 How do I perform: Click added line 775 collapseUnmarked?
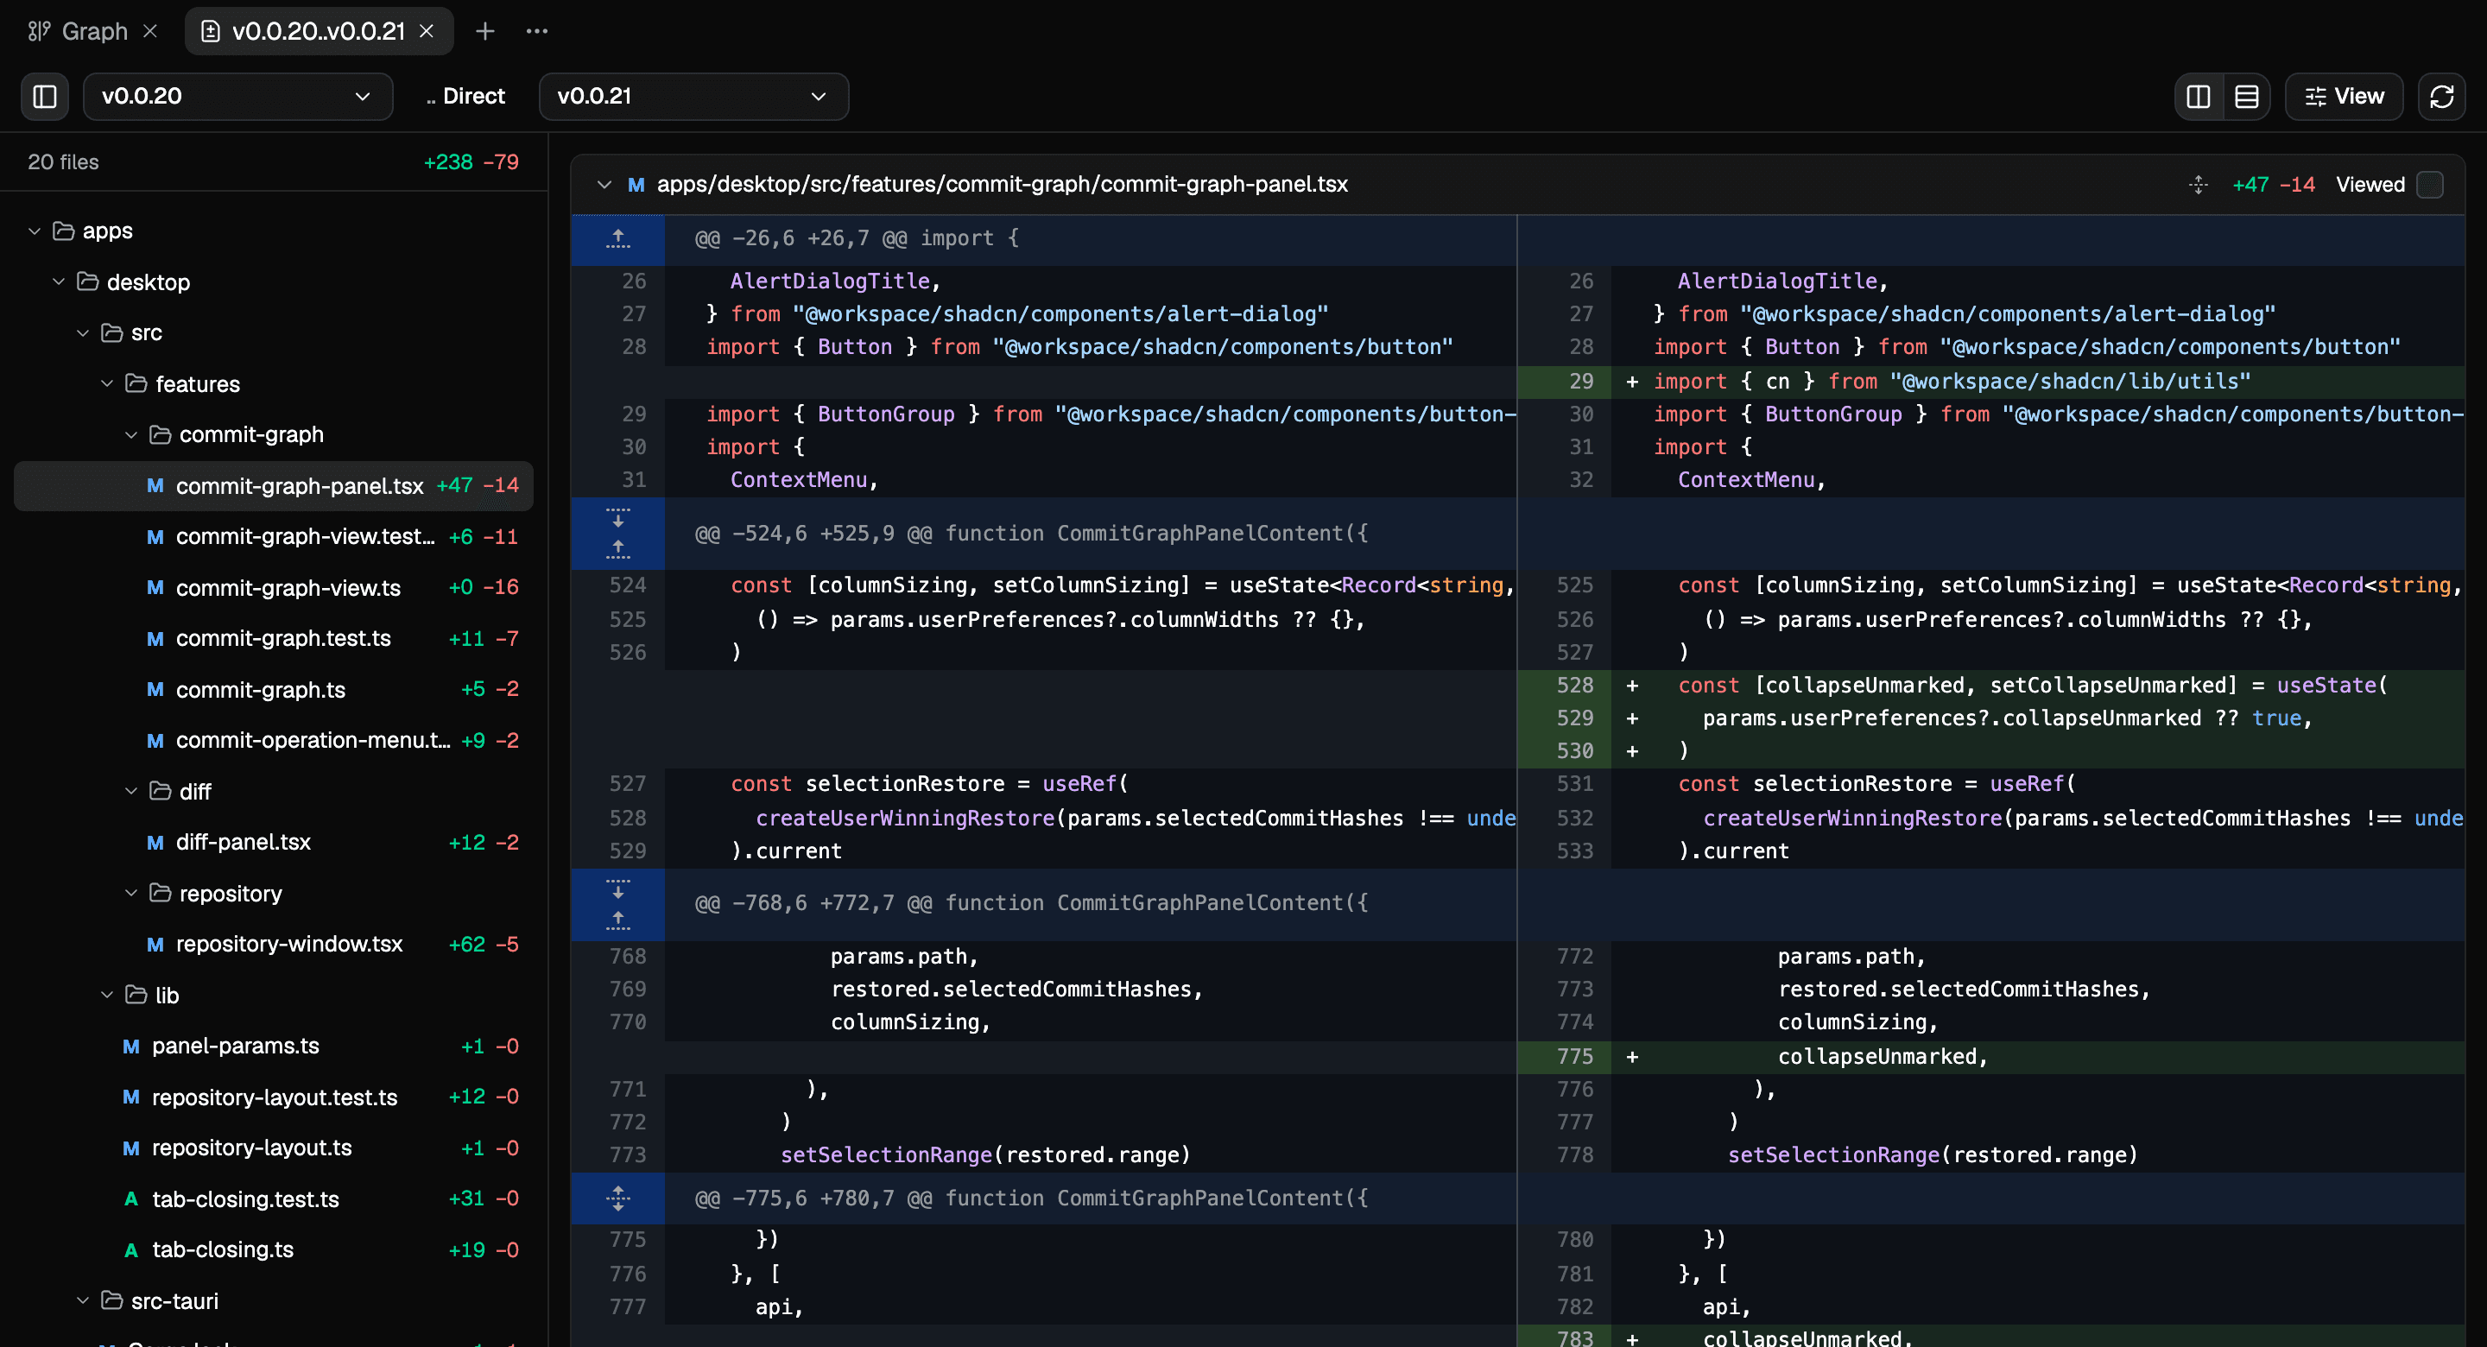[1990, 1056]
